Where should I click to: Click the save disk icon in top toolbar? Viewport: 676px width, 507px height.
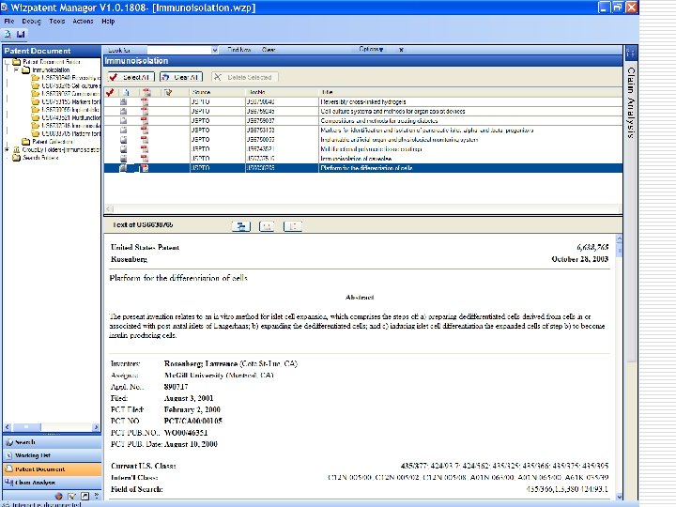[21, 34]
